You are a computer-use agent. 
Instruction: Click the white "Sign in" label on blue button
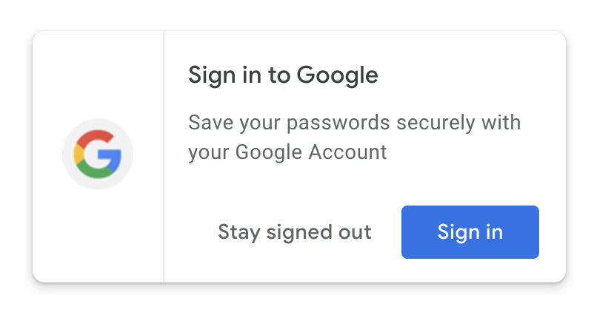(x=470, y=232)
